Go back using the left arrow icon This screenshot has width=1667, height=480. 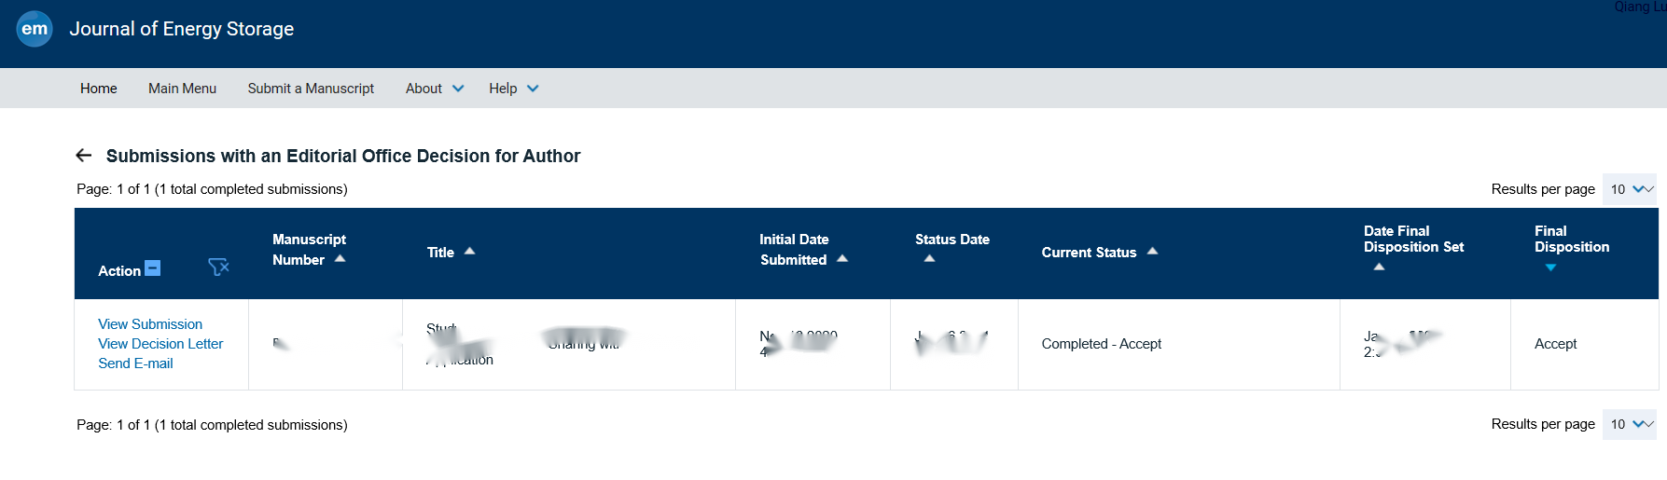tap(84, 156)
